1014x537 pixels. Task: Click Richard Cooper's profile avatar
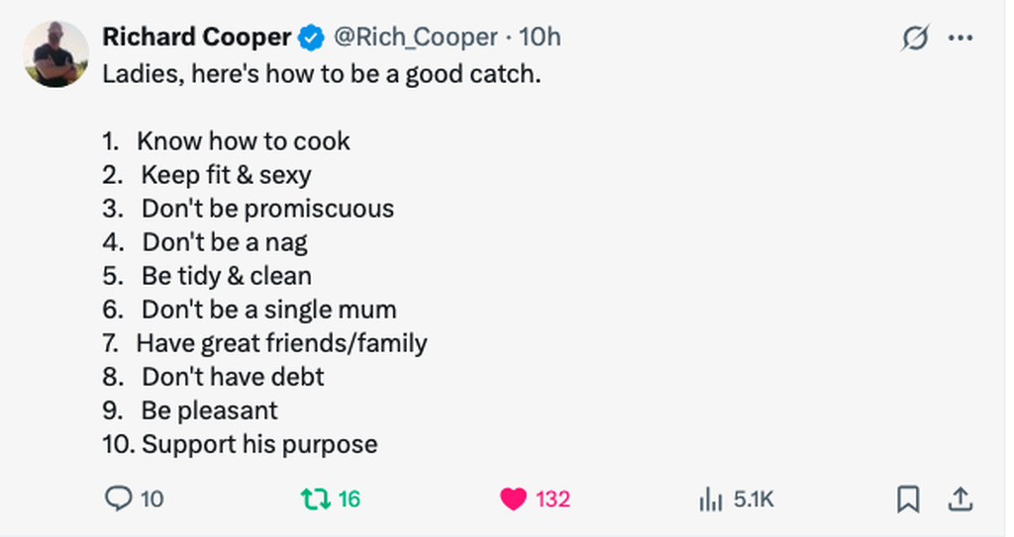56,54
